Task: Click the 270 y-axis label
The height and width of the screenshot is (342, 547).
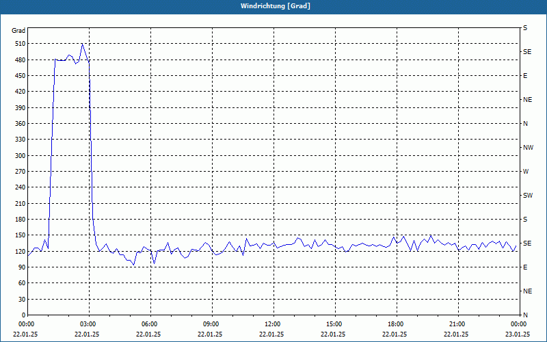Action: (21, 172)
